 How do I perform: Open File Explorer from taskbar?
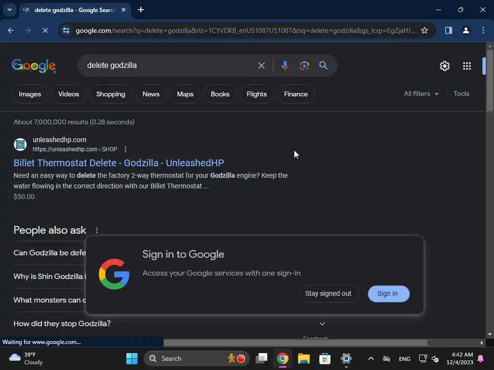coord(304,358)
